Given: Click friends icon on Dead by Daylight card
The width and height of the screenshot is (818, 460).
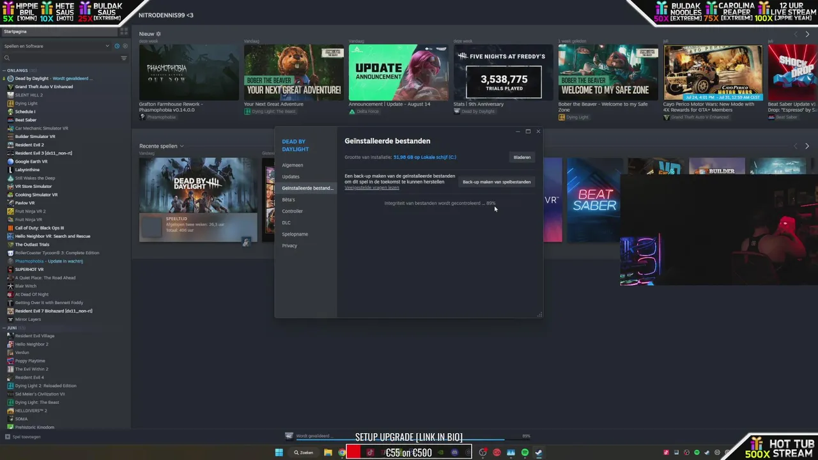Looking at the screenshot, I should pyautogui.click(x=246, y=241).
